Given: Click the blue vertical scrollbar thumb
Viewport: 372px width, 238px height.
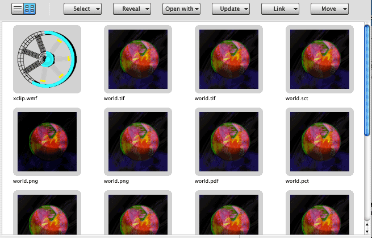Looking at the screenshot, I should [x=367, y=80].
